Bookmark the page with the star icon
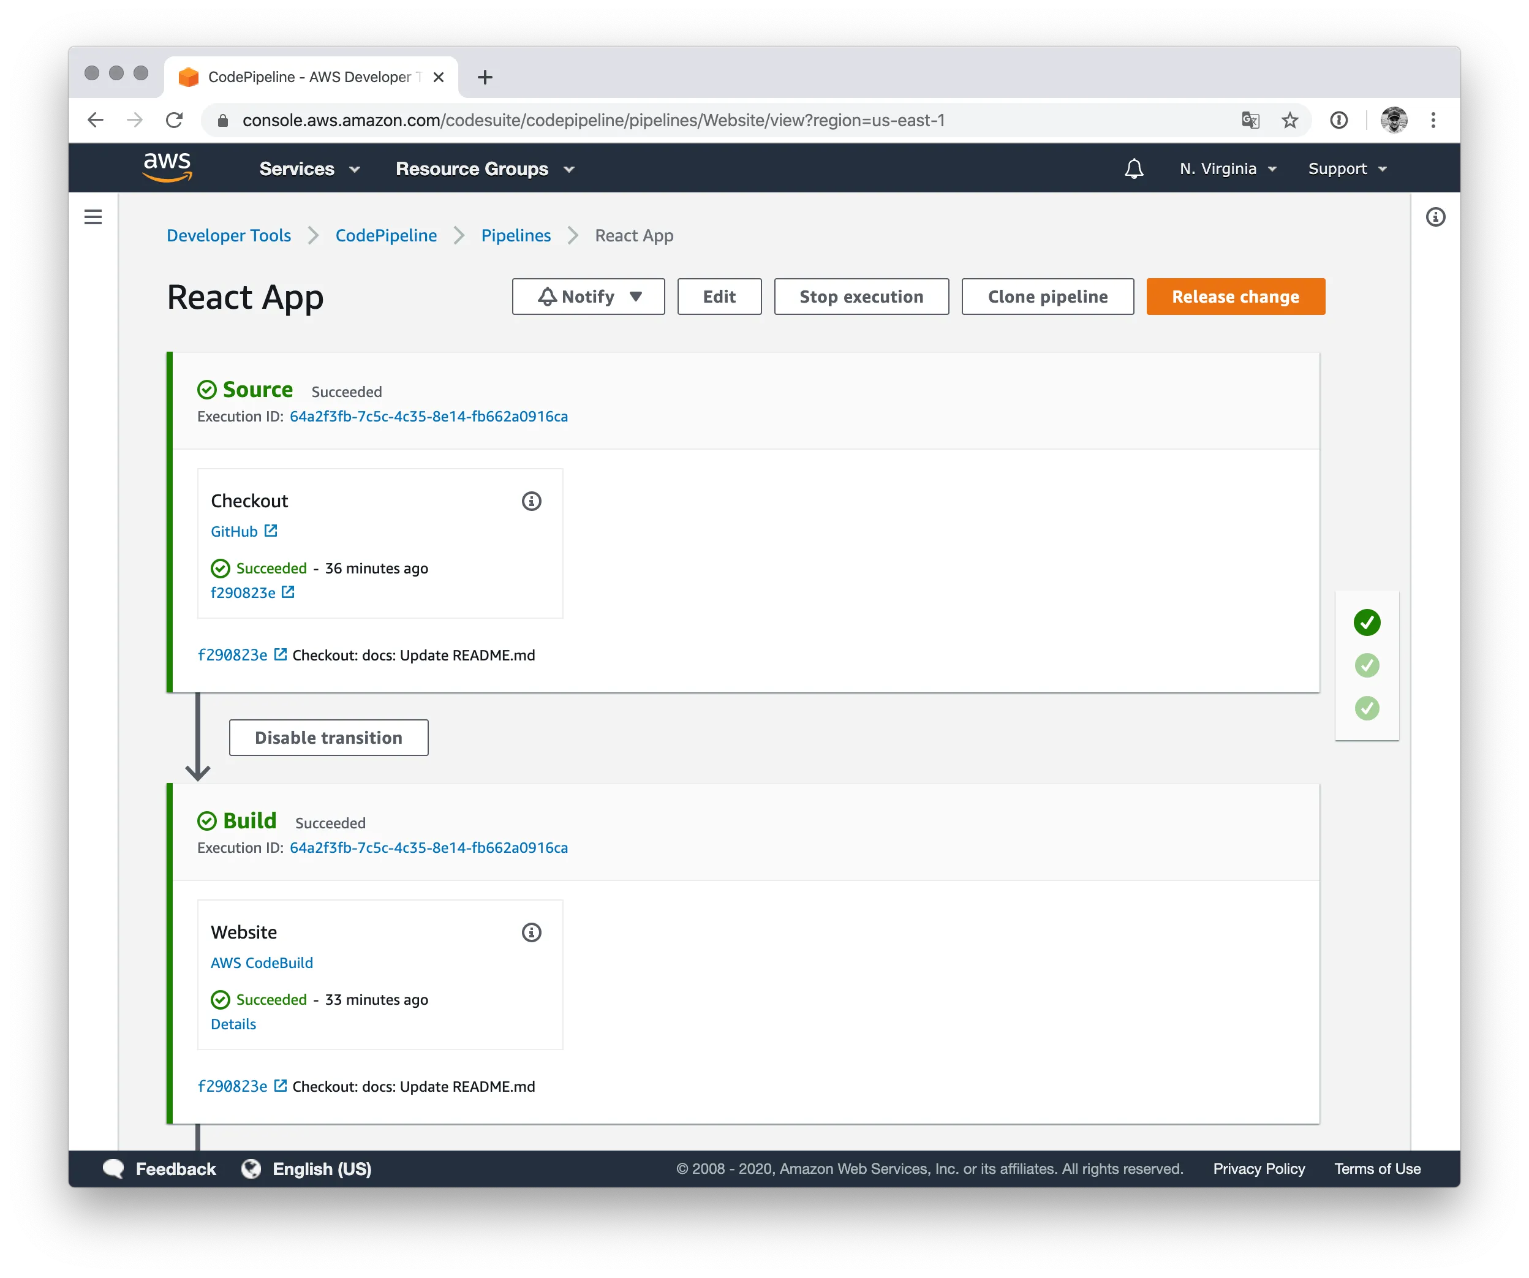The width and height of the screenshot is (1529, 1278). click(x=1290, y=120)
